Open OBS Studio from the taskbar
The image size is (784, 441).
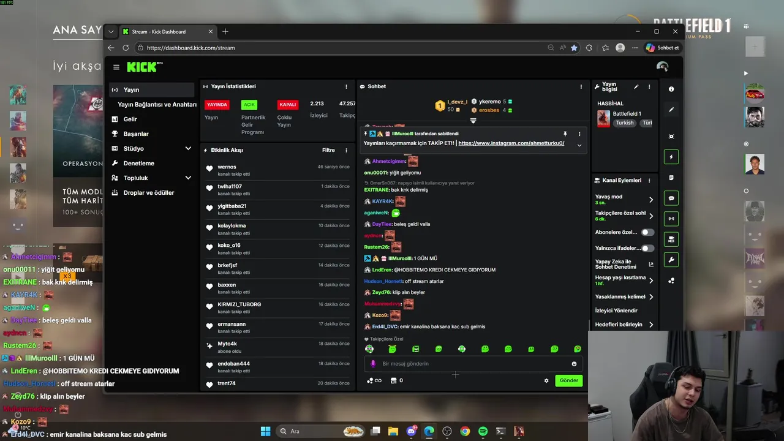click(x=447, y=431)
